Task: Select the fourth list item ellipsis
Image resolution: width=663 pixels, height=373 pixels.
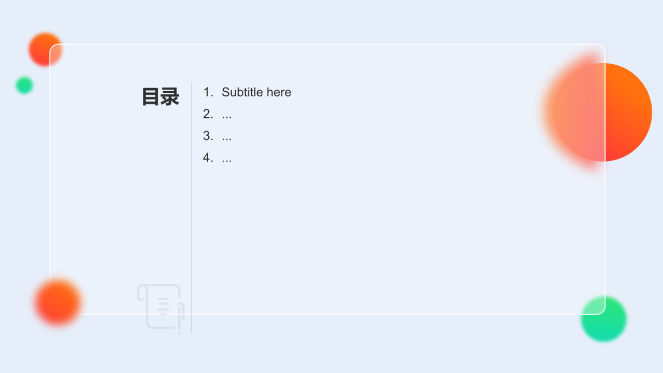Action: click(x=226, y=158)
